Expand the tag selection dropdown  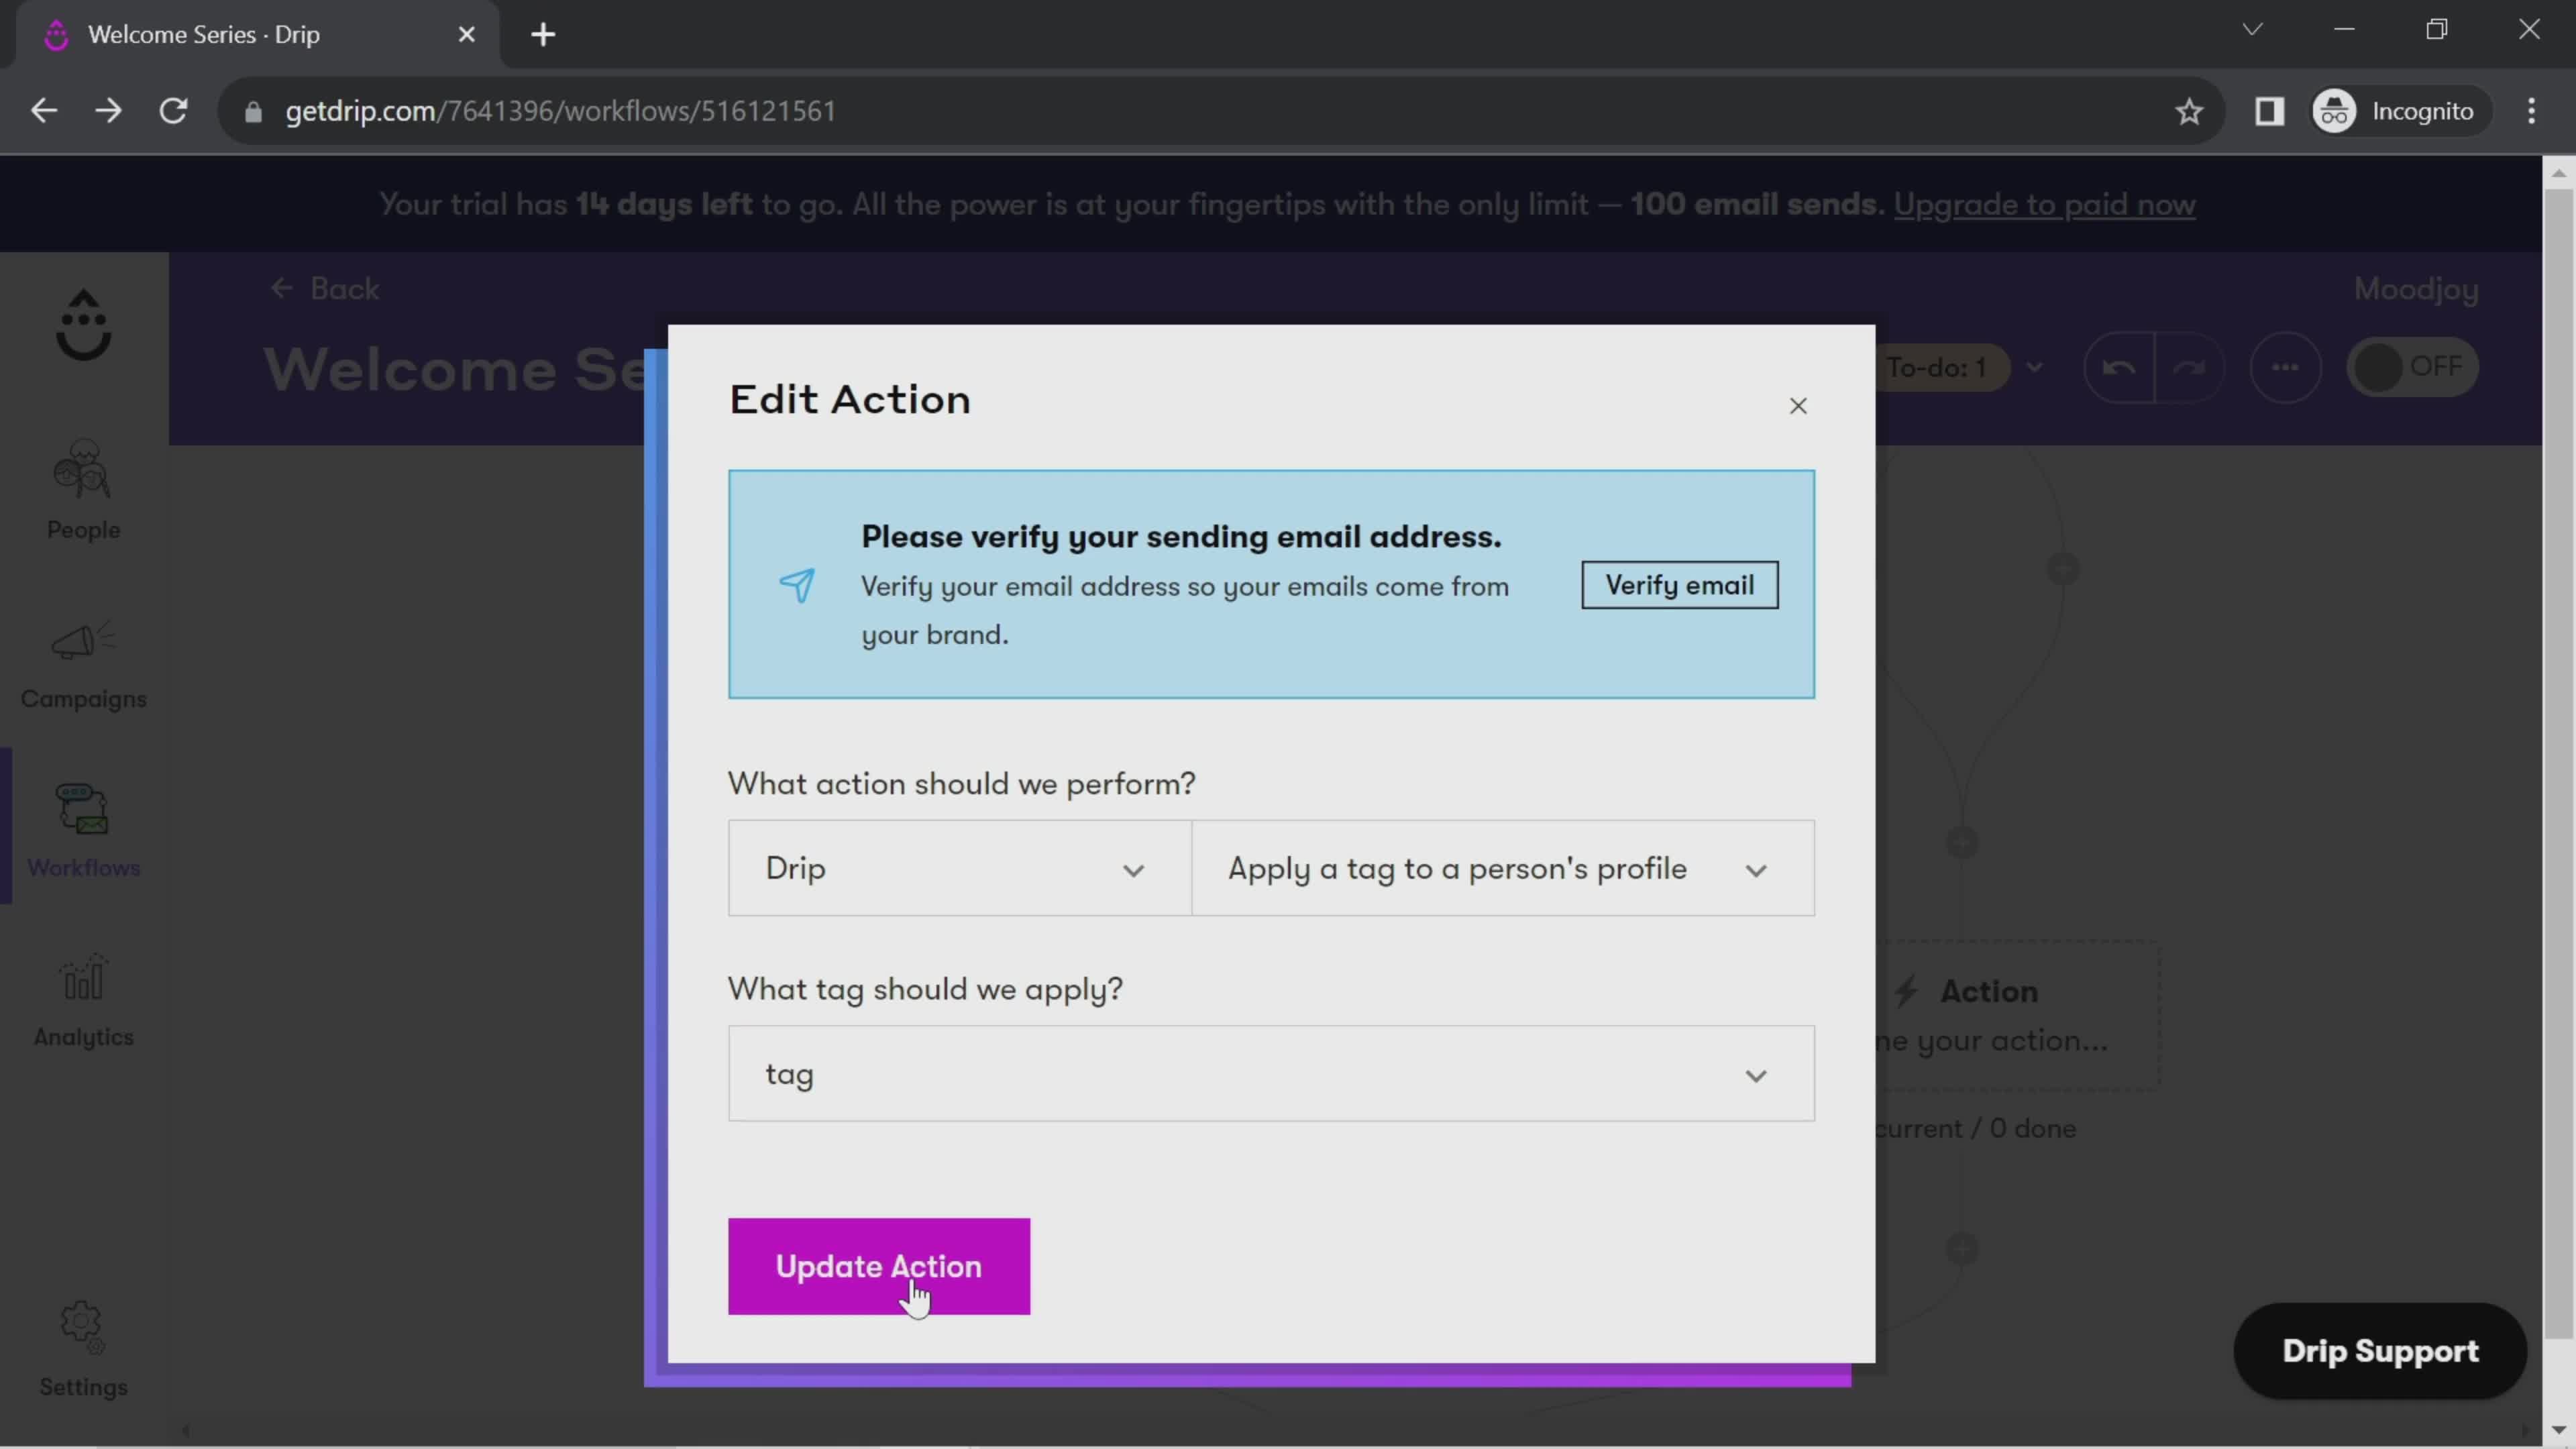tap(1757, 1074)
